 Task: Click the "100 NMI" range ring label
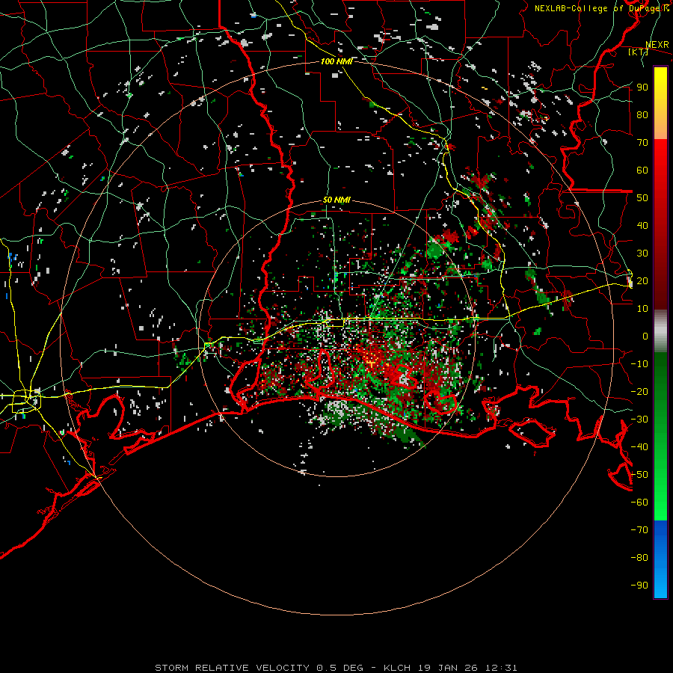tap(336, 61)
